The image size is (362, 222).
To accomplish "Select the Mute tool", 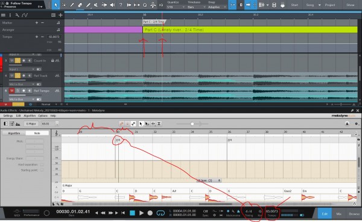I will click(x=96, y=5).
